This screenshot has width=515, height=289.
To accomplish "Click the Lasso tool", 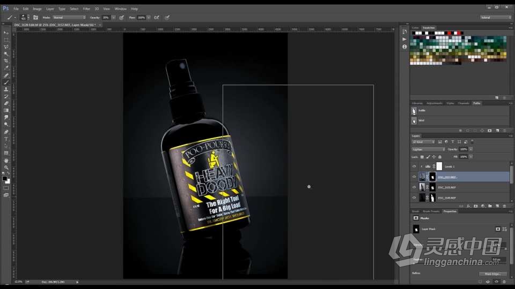I will click(x=6, y=47).
